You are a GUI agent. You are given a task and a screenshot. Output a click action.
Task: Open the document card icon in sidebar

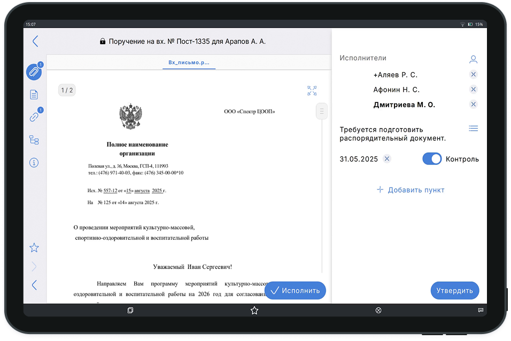(x=34, y=94)
